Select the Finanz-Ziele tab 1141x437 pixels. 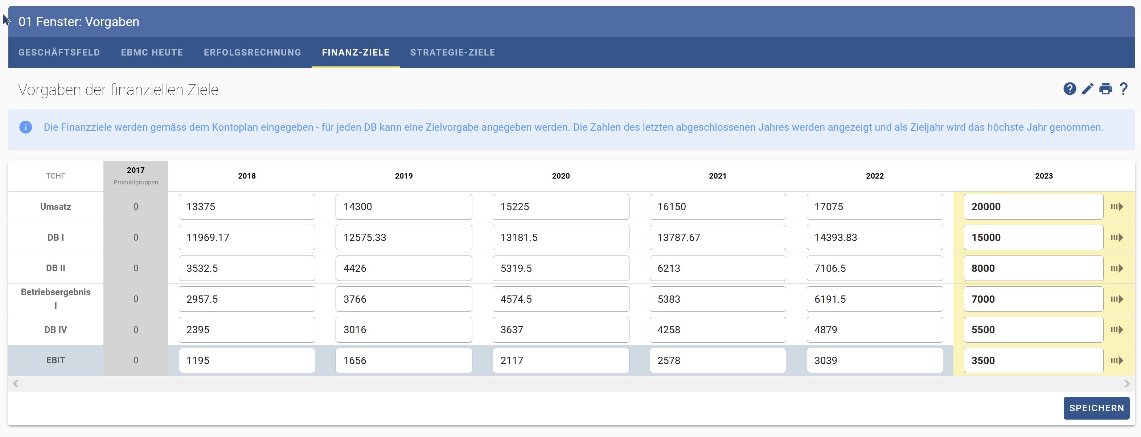coord(356,52)
